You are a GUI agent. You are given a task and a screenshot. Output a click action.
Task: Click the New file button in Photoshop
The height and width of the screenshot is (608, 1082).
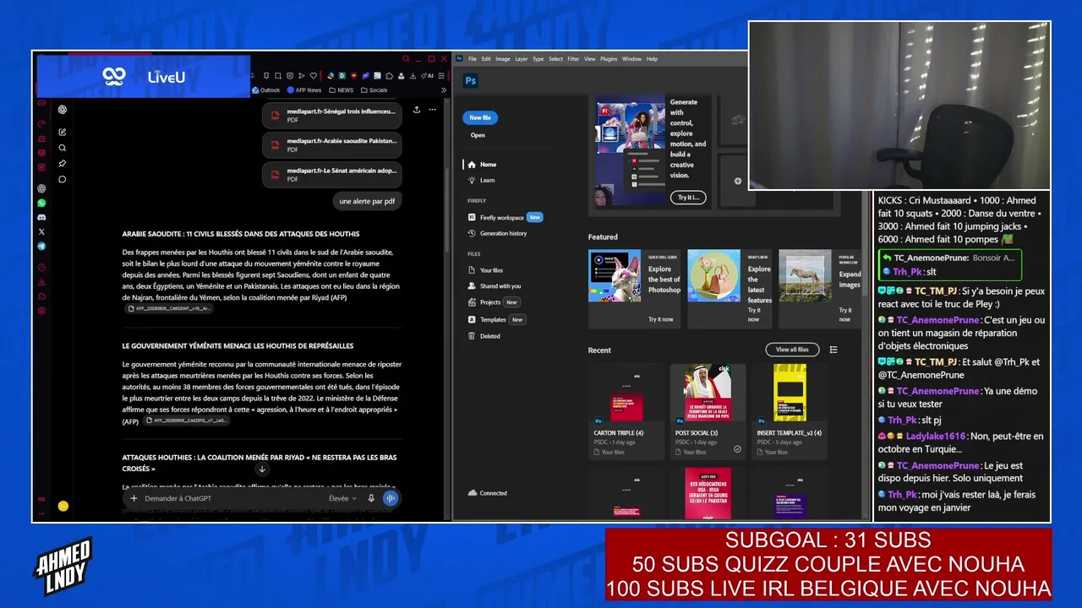(x=480, y=117)
